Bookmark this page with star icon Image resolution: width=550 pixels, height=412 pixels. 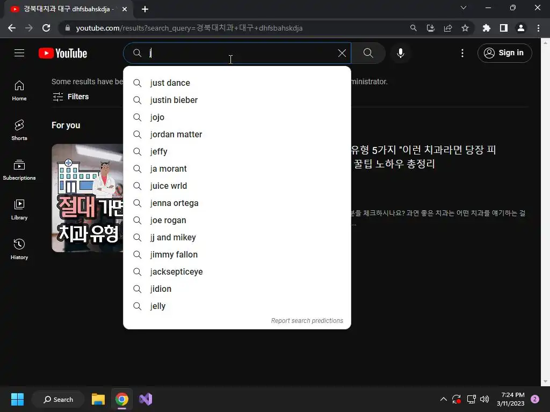(x=465, y=28)
